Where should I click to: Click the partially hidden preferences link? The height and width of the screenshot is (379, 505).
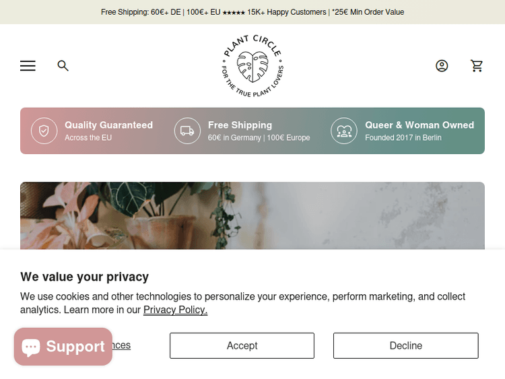122,345
